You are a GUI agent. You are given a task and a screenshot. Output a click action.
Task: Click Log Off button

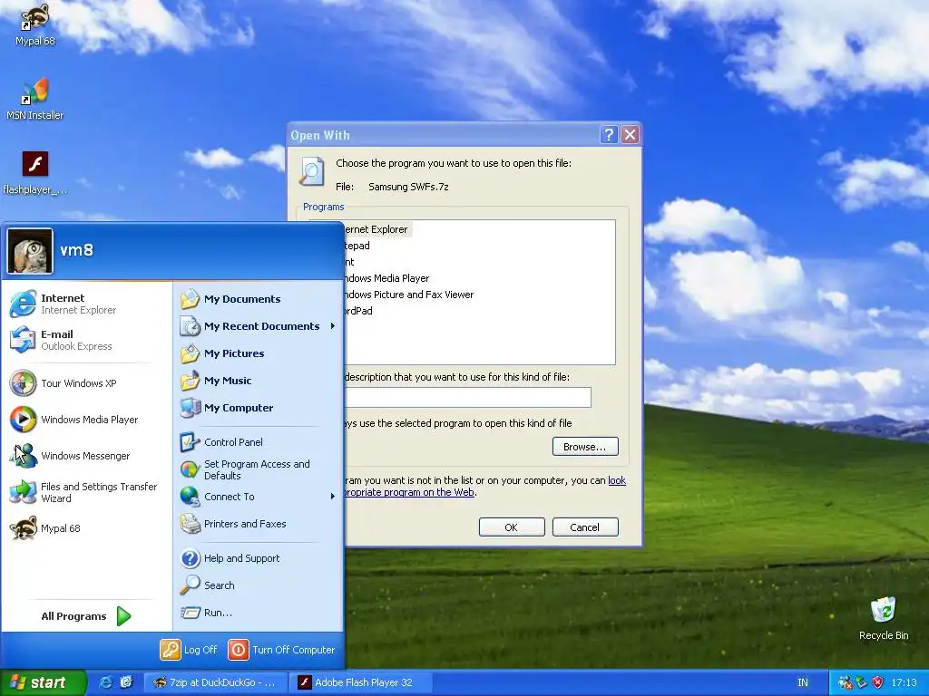click(189, 650)
